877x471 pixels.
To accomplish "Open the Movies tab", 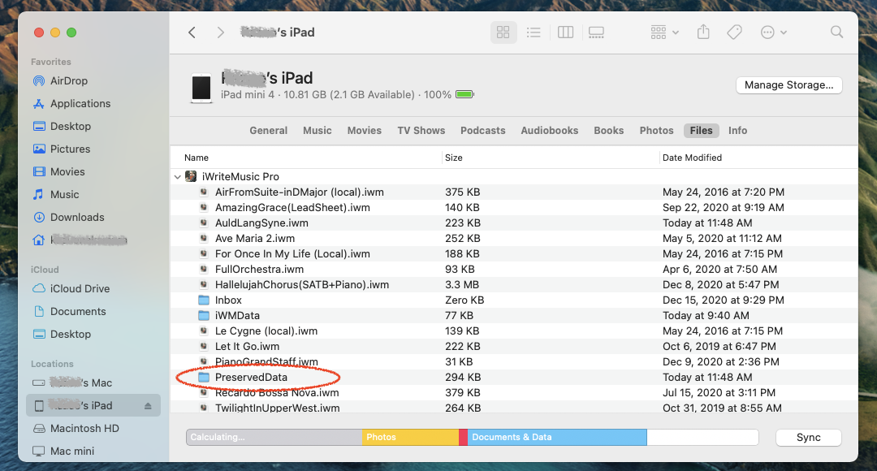I will pyautogui.click(x=364, y=130).
